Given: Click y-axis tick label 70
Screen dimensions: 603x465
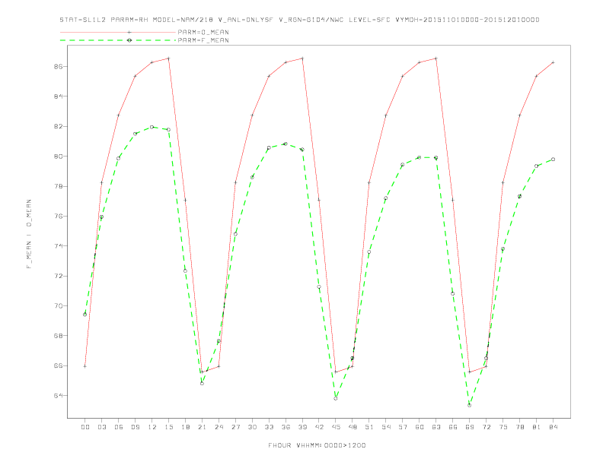Looking at the screenshot, I should click(x=57, y=305).
